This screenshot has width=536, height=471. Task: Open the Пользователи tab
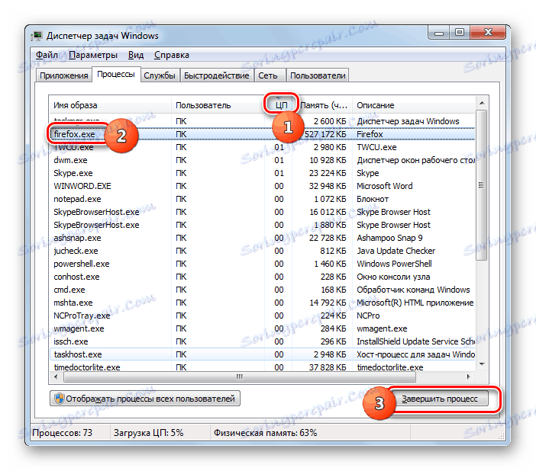(318, 75)
